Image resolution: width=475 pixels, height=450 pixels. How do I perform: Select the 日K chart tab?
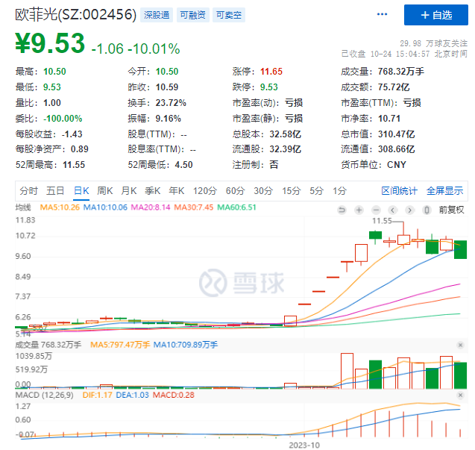(81, 191)
